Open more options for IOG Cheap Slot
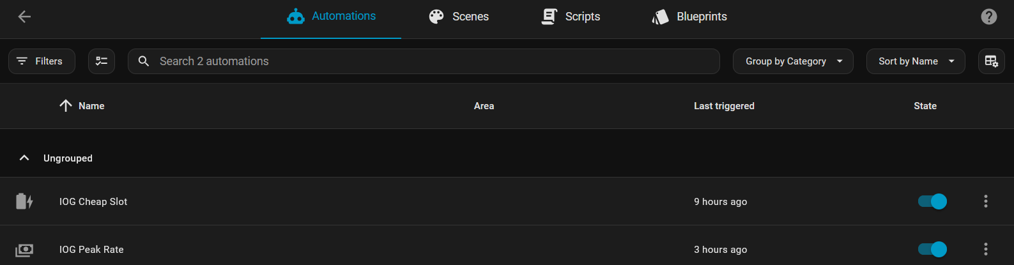 click(985, 202)
